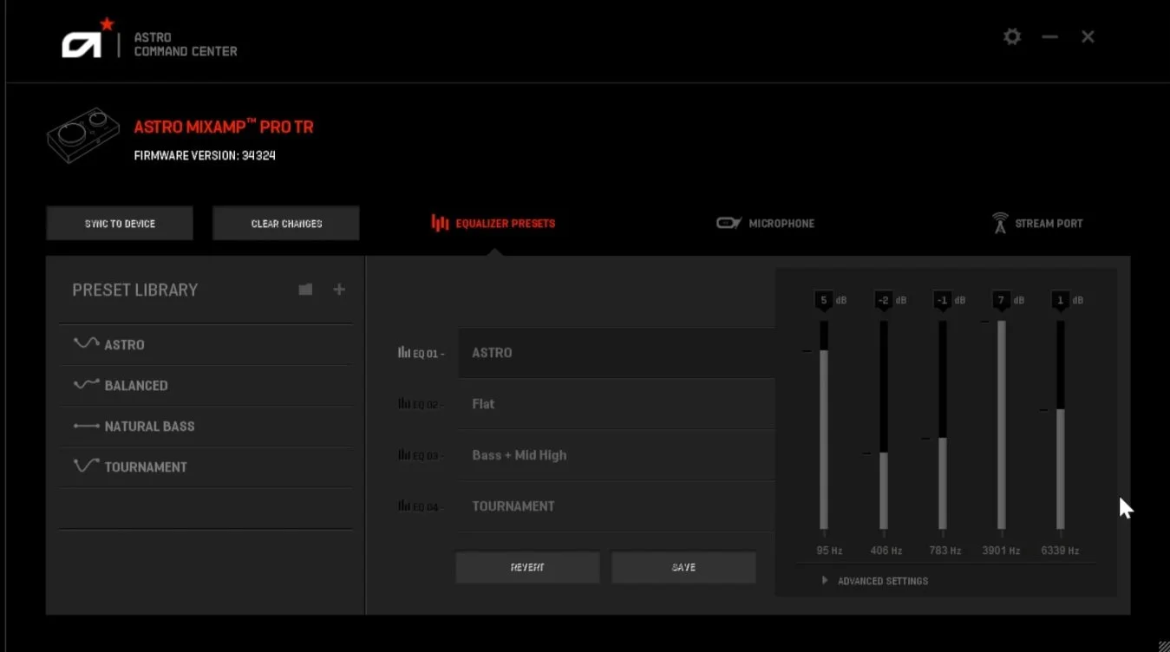Click the EQ 01 slot icon
Image resolution: width=1170 pixels, height=652 pixels.
click(x=403, y=353)
